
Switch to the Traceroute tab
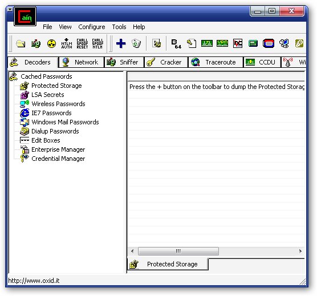pos(216,62)
